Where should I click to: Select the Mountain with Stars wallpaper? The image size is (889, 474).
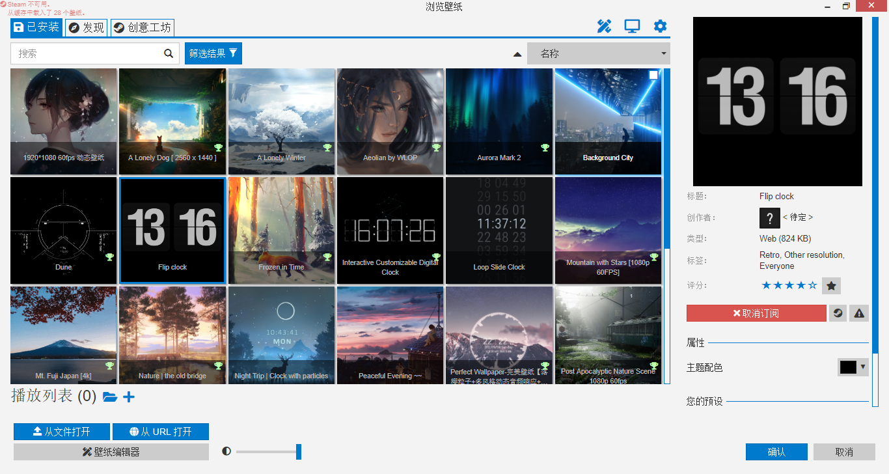(608, 230)
